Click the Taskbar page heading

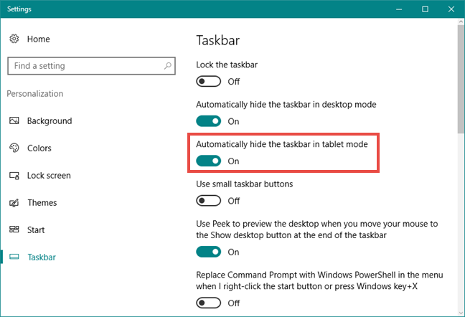218,40
